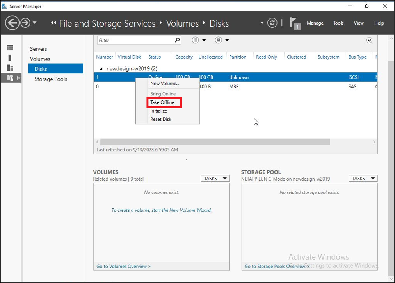395x283 pixels.
Task: Click the forward navigation arrow
Action: (x=26, y=23)
